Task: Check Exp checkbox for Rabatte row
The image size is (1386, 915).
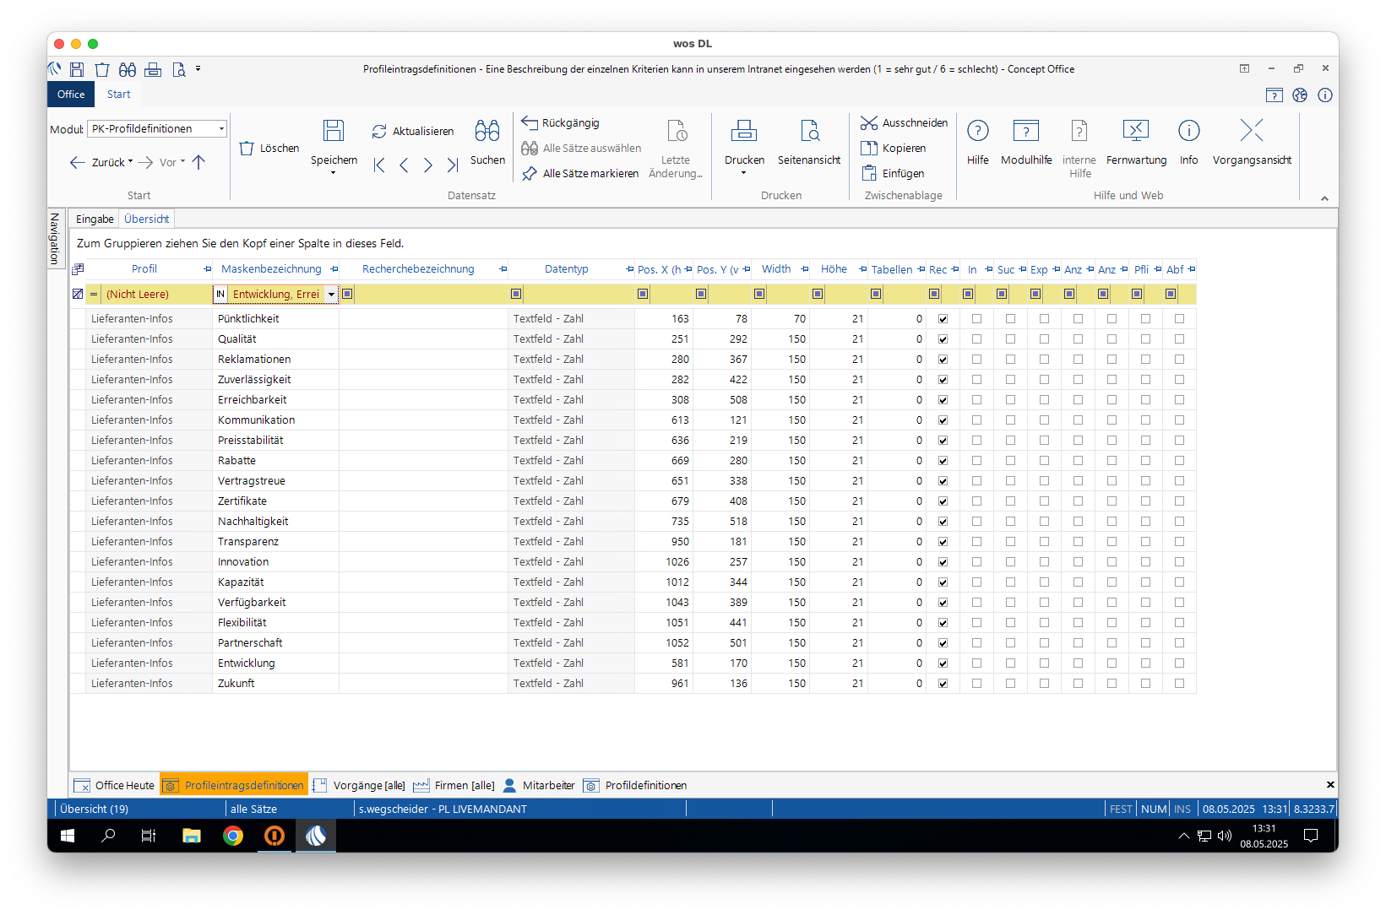Action: (x=1045, y=461)
